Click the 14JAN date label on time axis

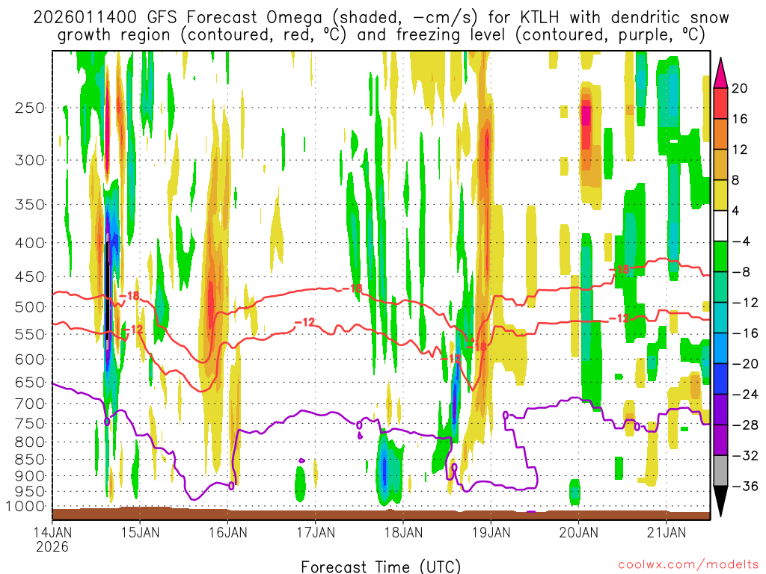pyautogui.click(x=52, y=532)
